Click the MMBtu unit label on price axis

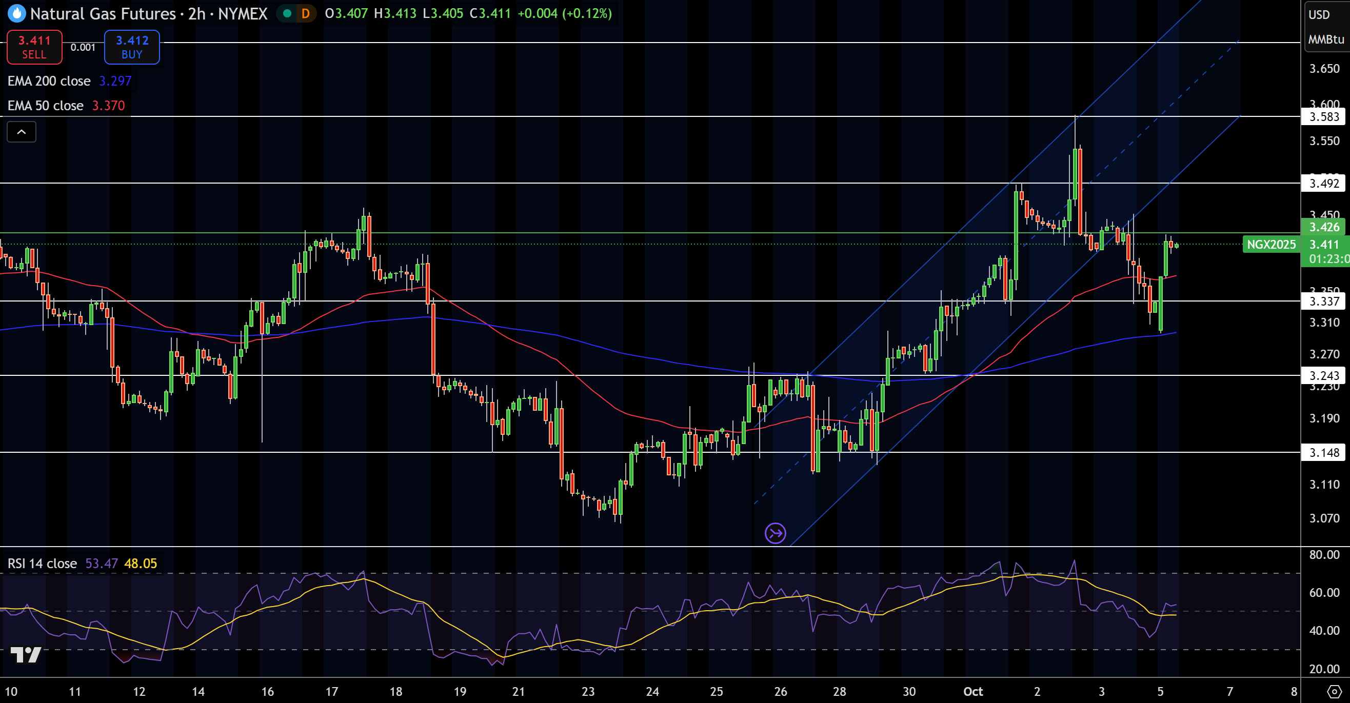(x=1326, y=39)
